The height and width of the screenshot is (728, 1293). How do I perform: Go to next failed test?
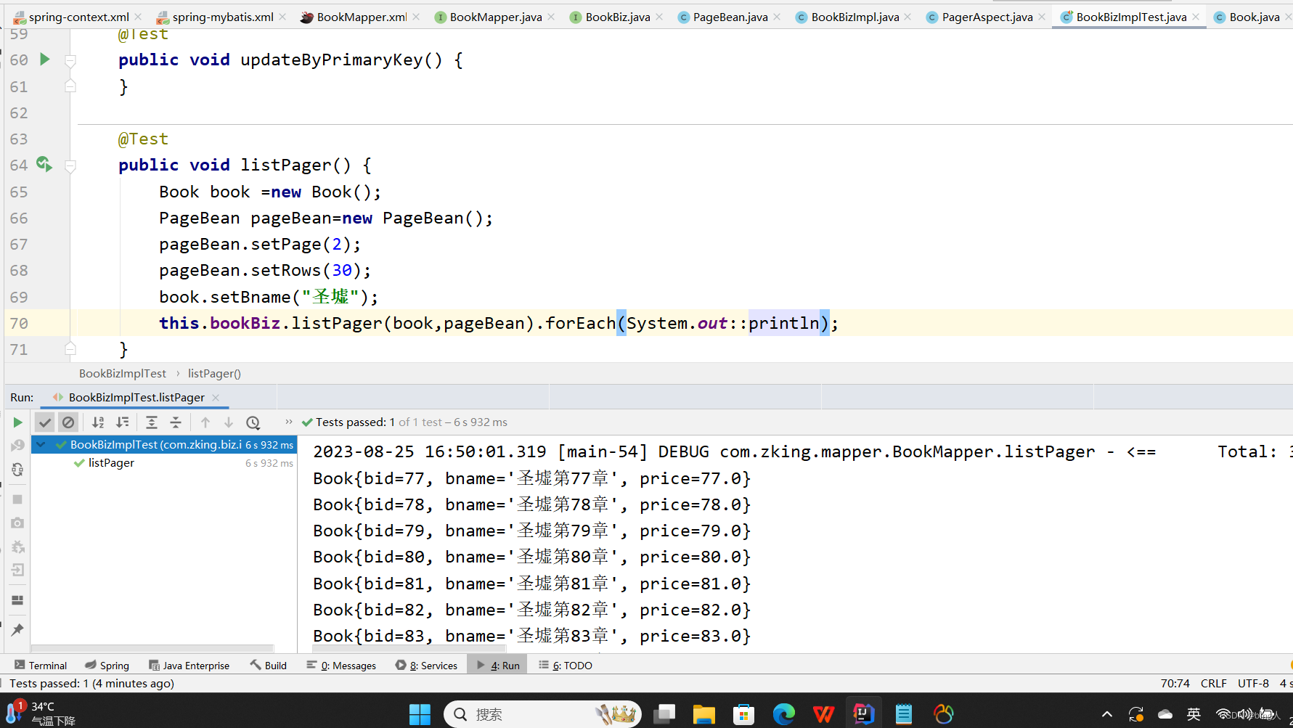229,422
